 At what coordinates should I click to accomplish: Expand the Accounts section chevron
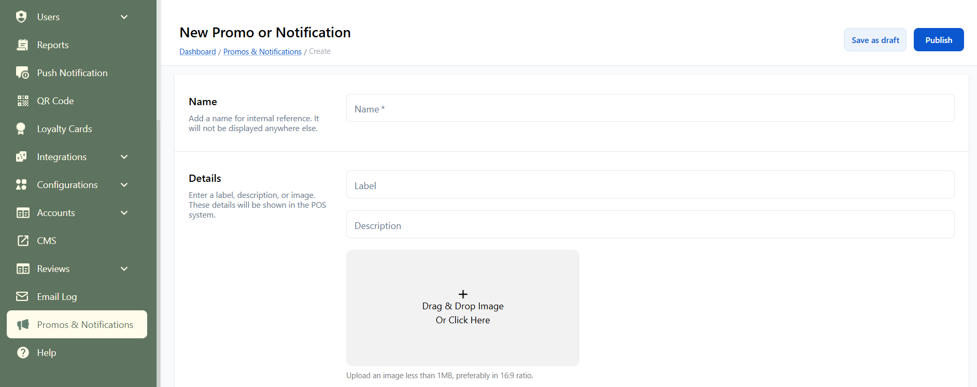pos(124,213)
